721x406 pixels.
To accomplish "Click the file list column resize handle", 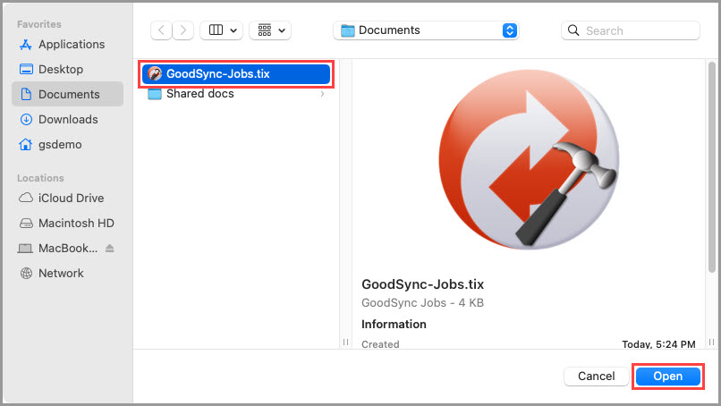I will click(x=346, y=343).
